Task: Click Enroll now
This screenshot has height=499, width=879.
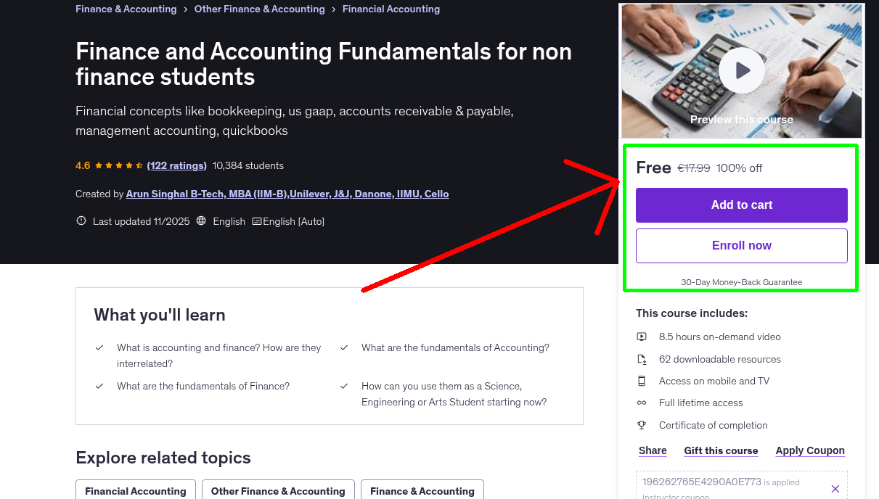Action: coord(741,245)
